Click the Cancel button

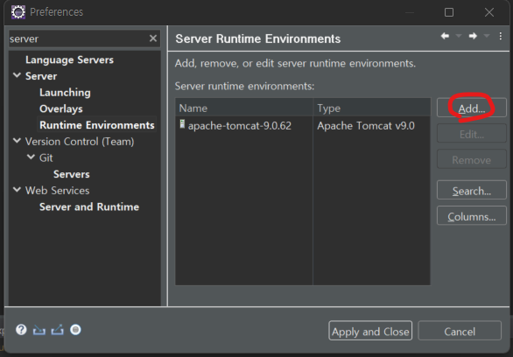pos(460,331)
